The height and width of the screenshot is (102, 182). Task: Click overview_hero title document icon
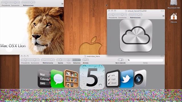[85, 56]
